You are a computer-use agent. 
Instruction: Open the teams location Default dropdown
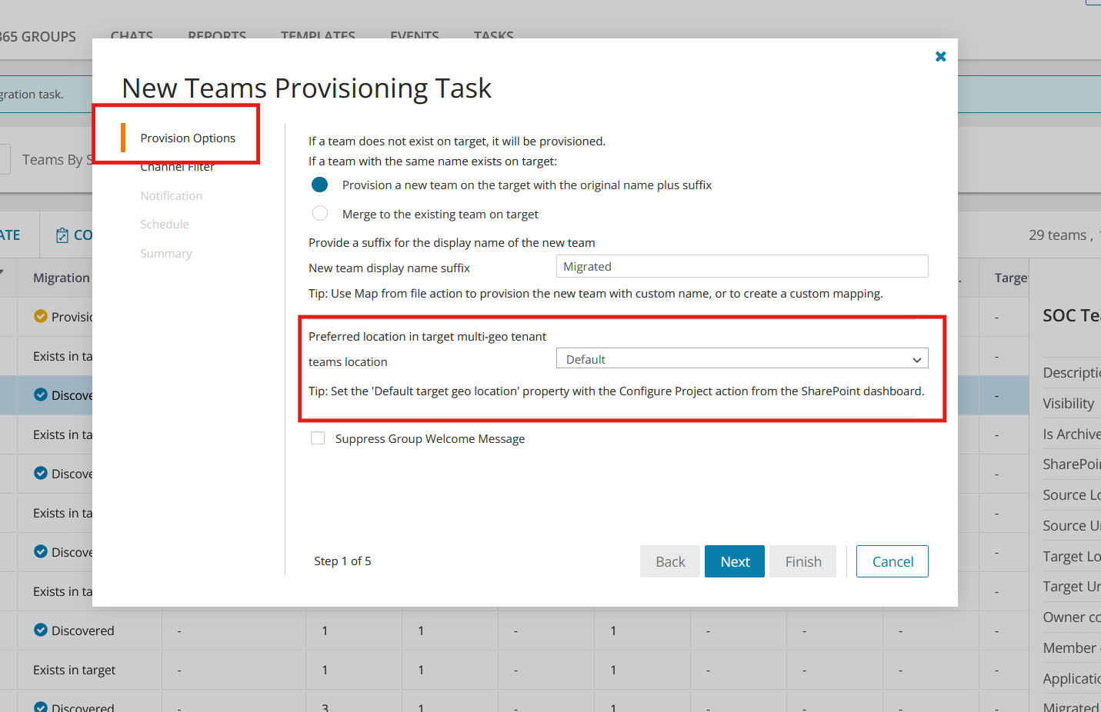pyautogui.click(x=742, y=359)
